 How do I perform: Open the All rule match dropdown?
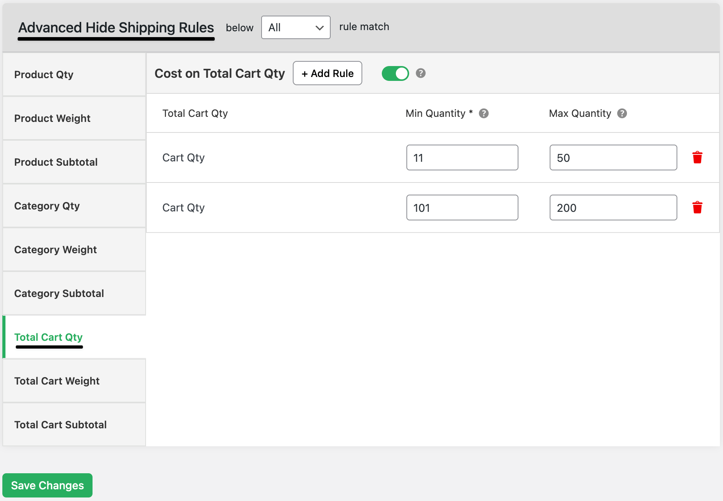(296, 27)
